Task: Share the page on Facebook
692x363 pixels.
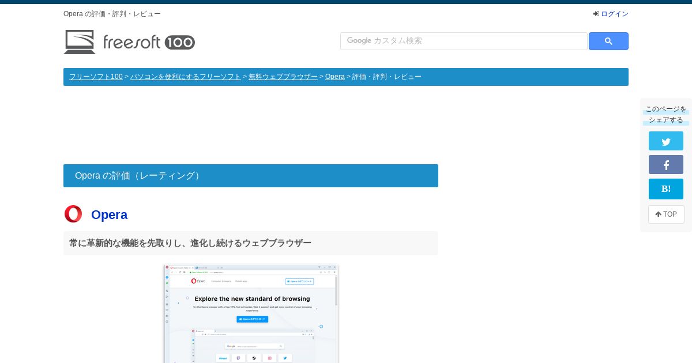Action: point(666,165)
